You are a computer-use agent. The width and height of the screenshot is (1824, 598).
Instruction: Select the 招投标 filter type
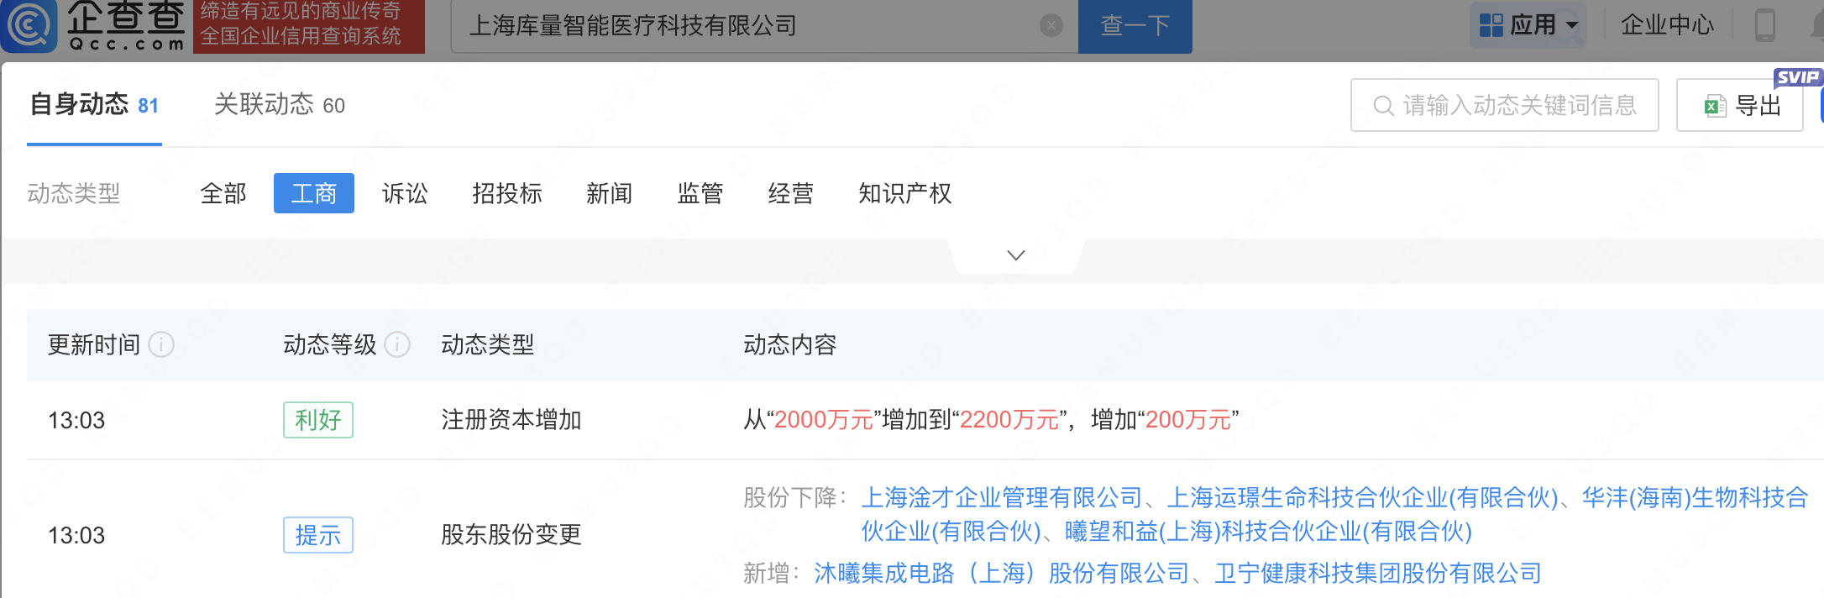[x=507, y=194]
